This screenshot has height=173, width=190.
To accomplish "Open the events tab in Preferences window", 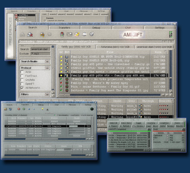I will click(53, 14).
